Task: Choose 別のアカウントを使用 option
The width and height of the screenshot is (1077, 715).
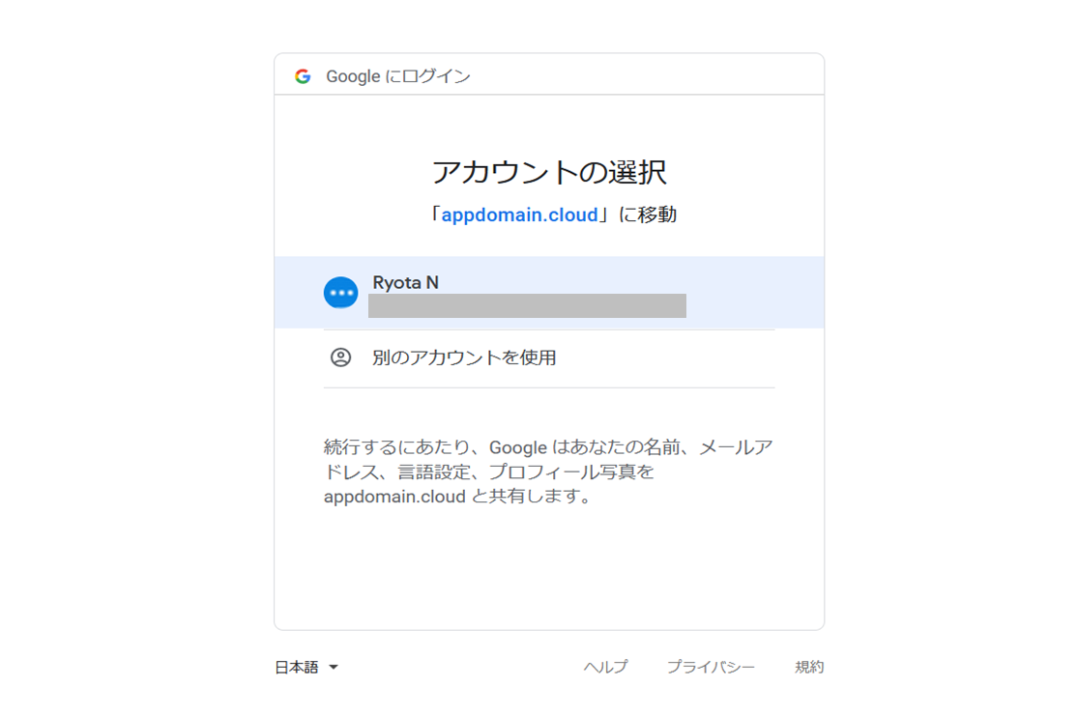Action: [464, 357]
